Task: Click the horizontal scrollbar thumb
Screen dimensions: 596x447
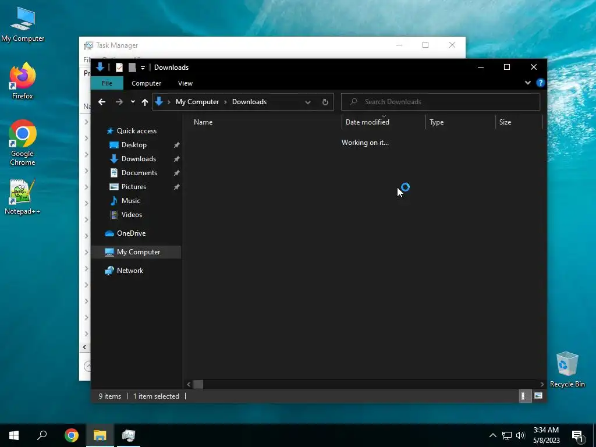Action: [198, 384]
